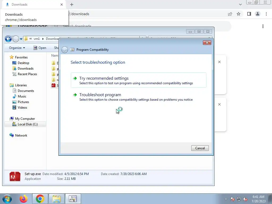Open Explorer recent locations dropdown arrow
272x204 pixels.
coord(21,39)
